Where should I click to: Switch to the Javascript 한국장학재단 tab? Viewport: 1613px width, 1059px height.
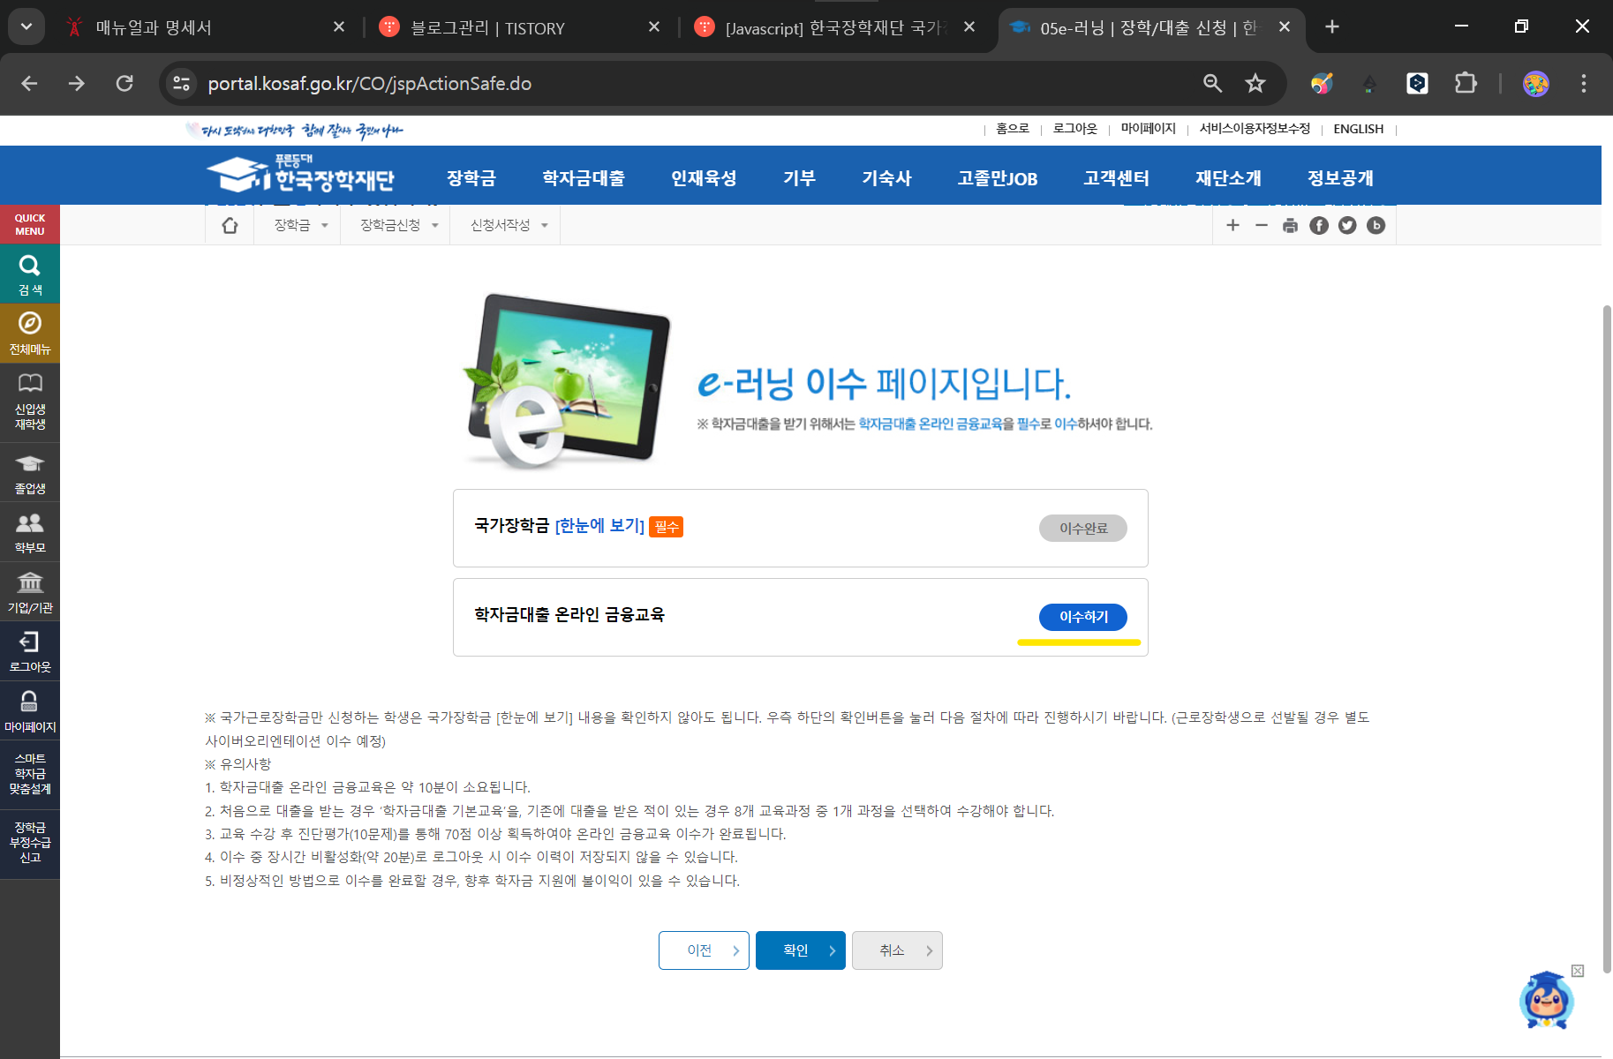834,27
